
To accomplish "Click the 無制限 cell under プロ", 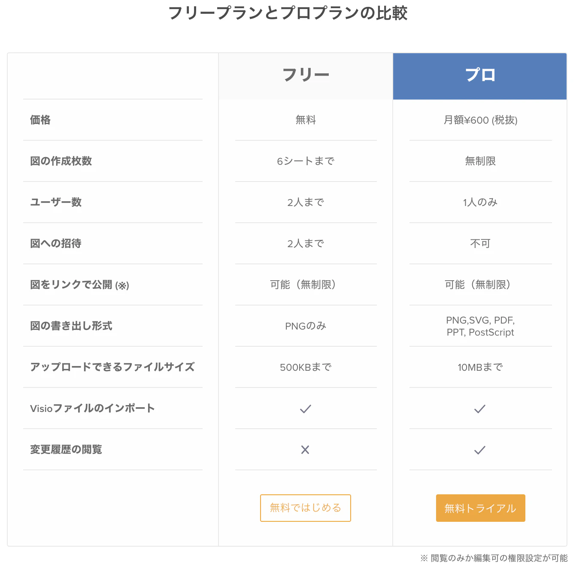I will pyautogui.click(x=479, y=161).
